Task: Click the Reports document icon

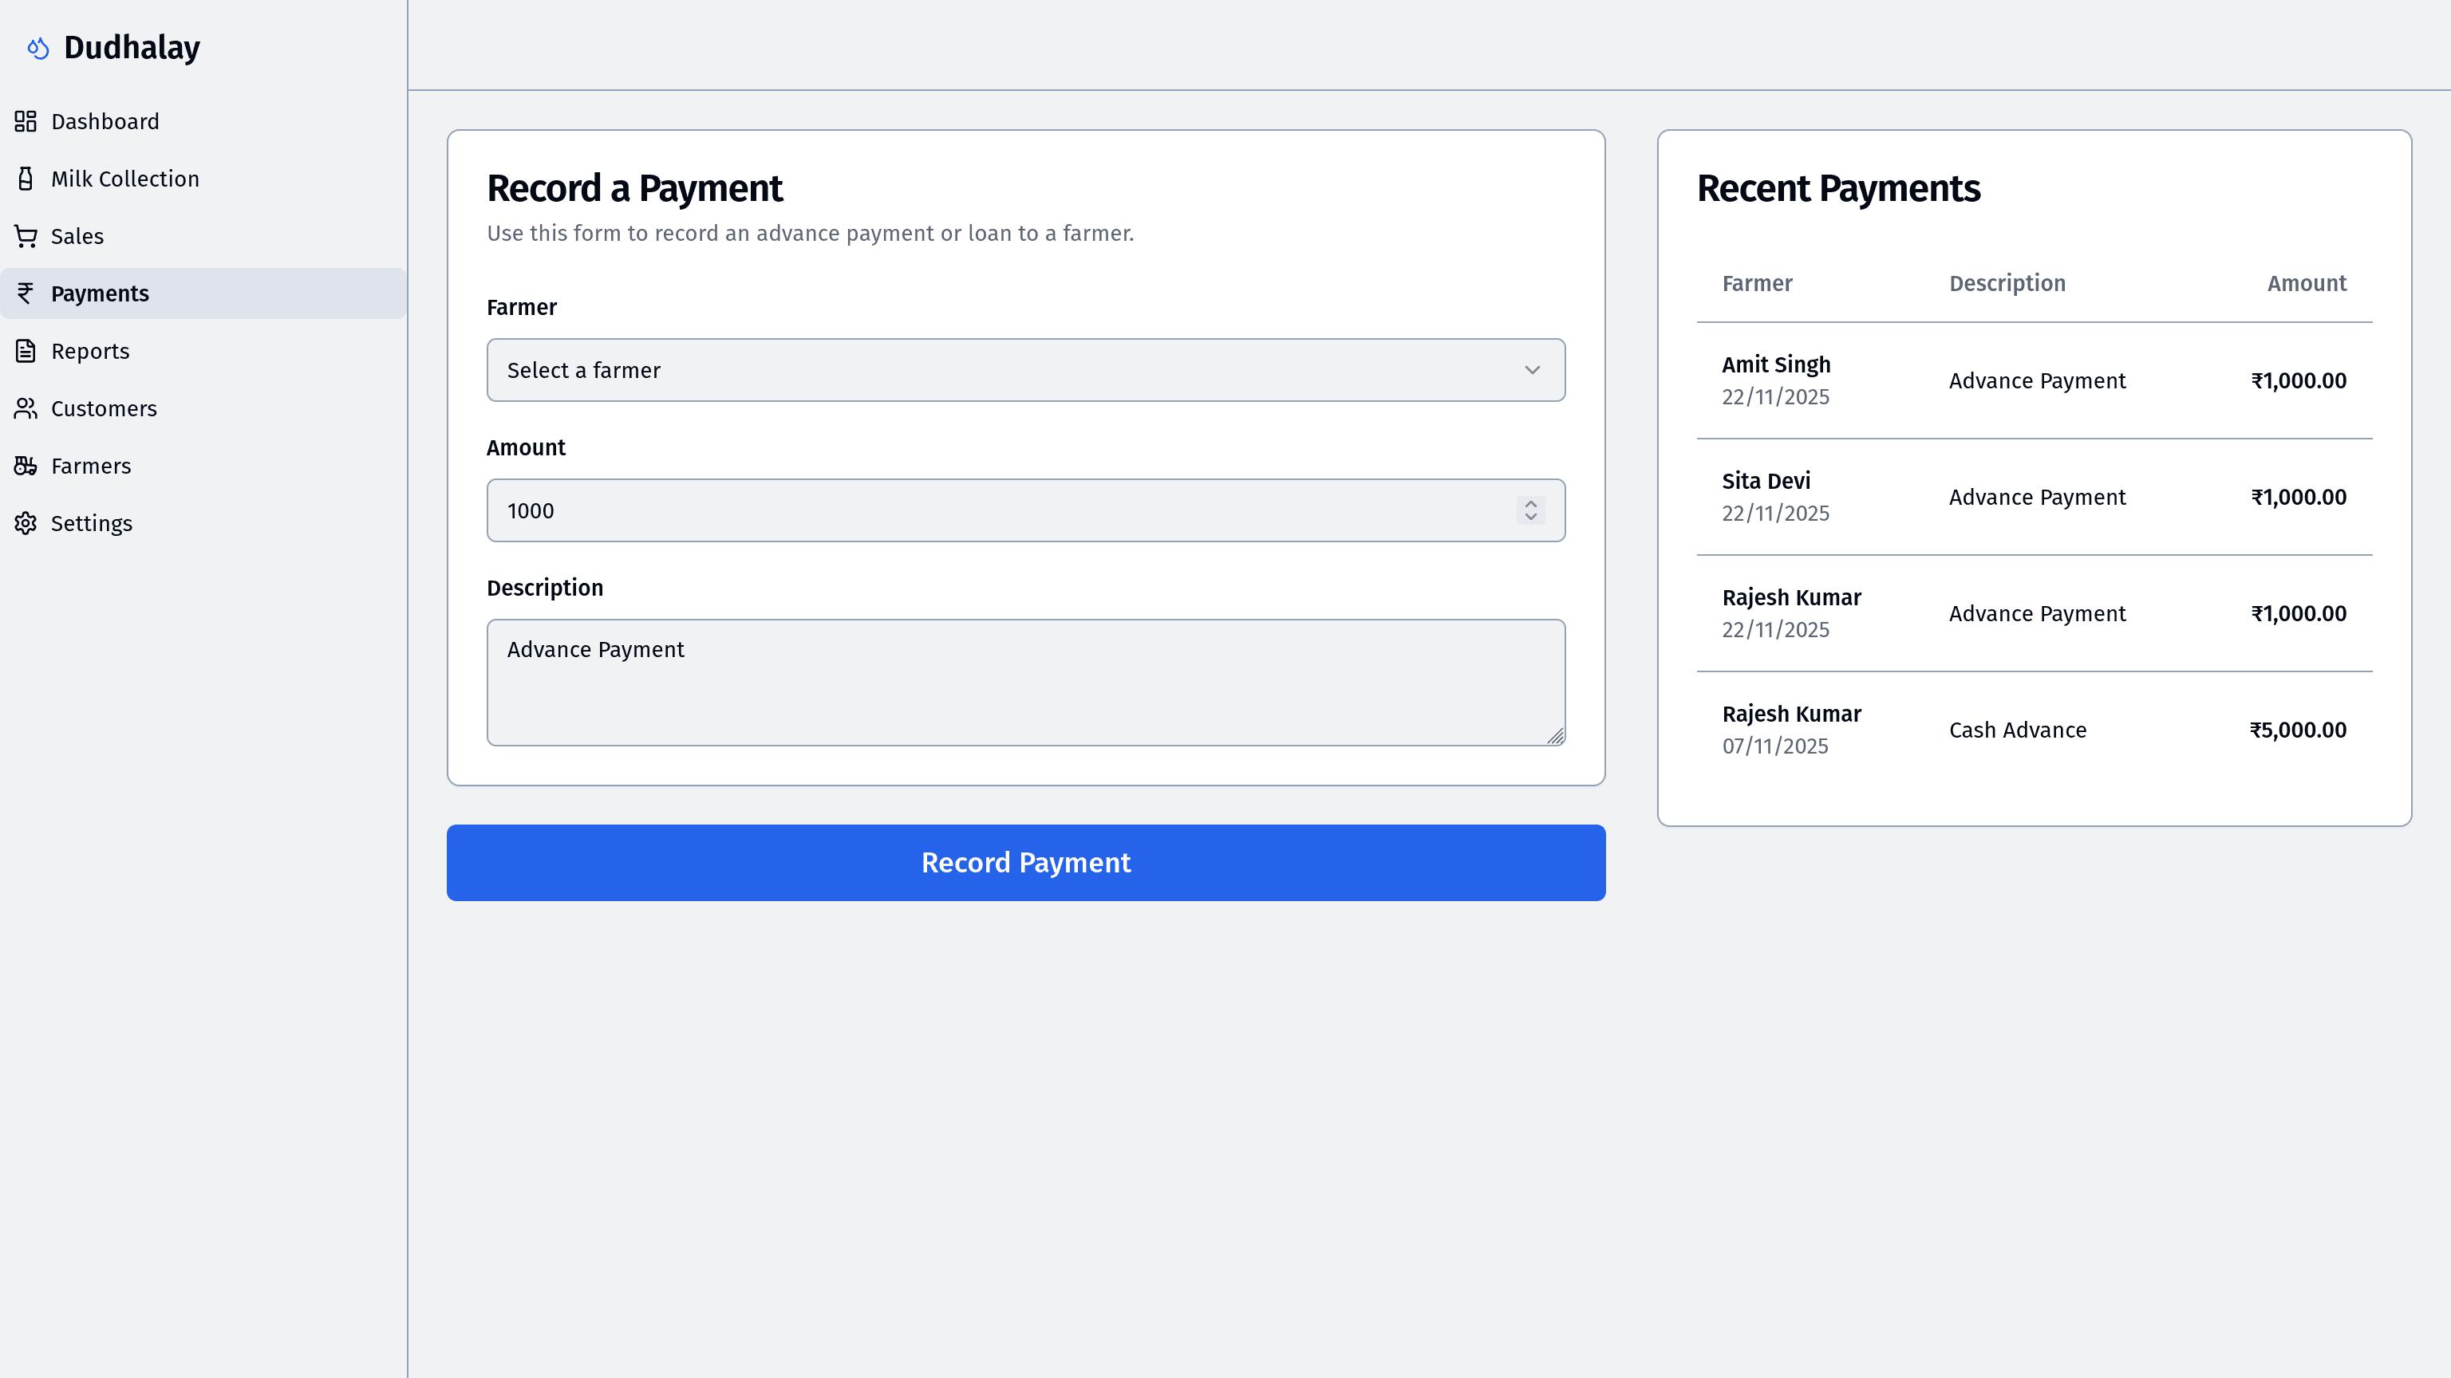Action: (26, 351)
